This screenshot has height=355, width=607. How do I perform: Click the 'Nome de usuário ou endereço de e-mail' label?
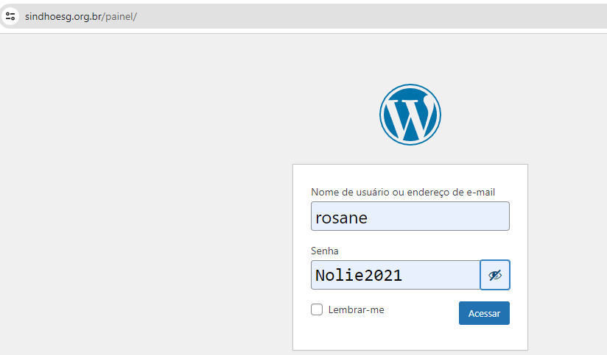(x=403, y=193)
